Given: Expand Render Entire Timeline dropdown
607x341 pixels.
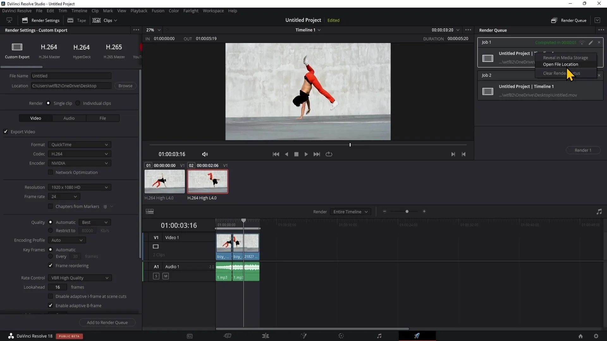Looking at the screenshot, I should [366, 212].
